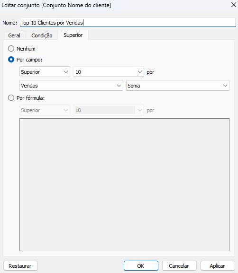238x273 pixels.
Task: Select the Por campo radio option
Action: pyautogui.click(x=11, y=60)
